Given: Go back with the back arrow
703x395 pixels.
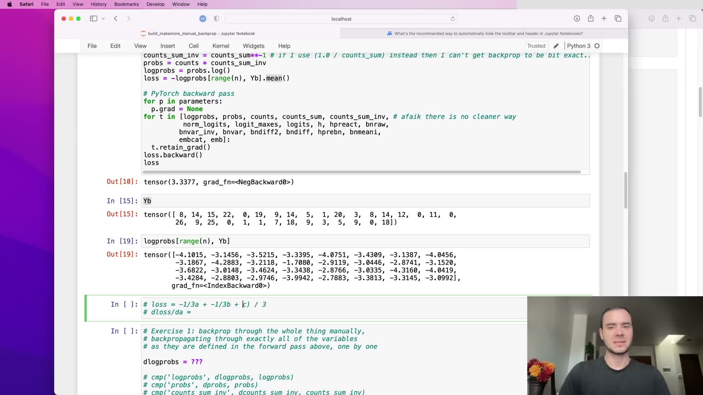Looking at the screenshot, I should (116, 19).
